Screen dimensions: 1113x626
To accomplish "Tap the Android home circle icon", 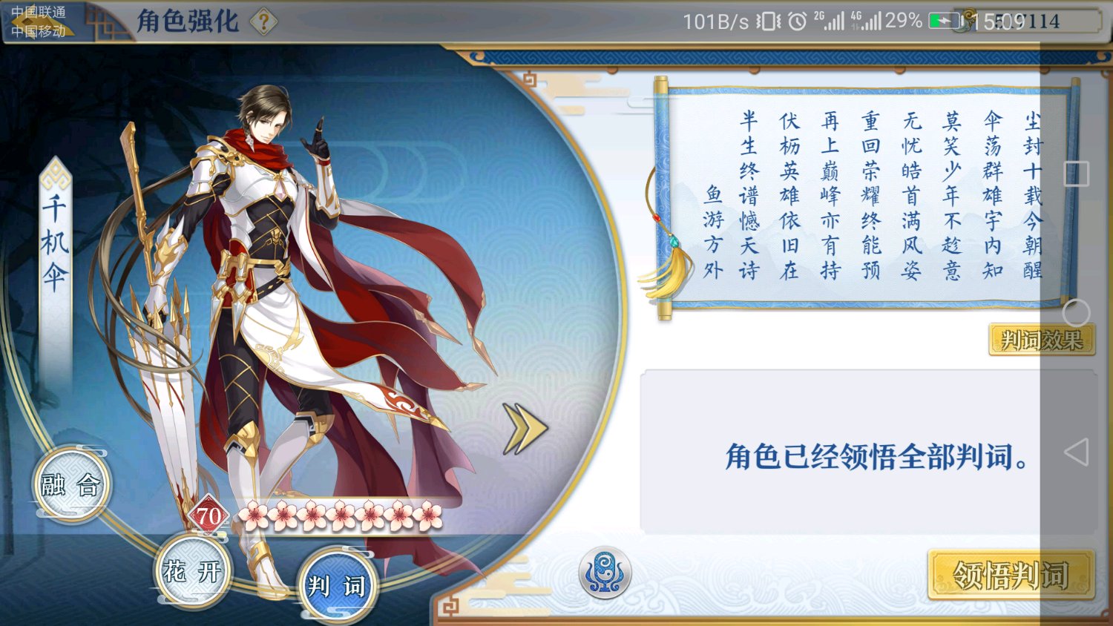I will [1076, 313].
